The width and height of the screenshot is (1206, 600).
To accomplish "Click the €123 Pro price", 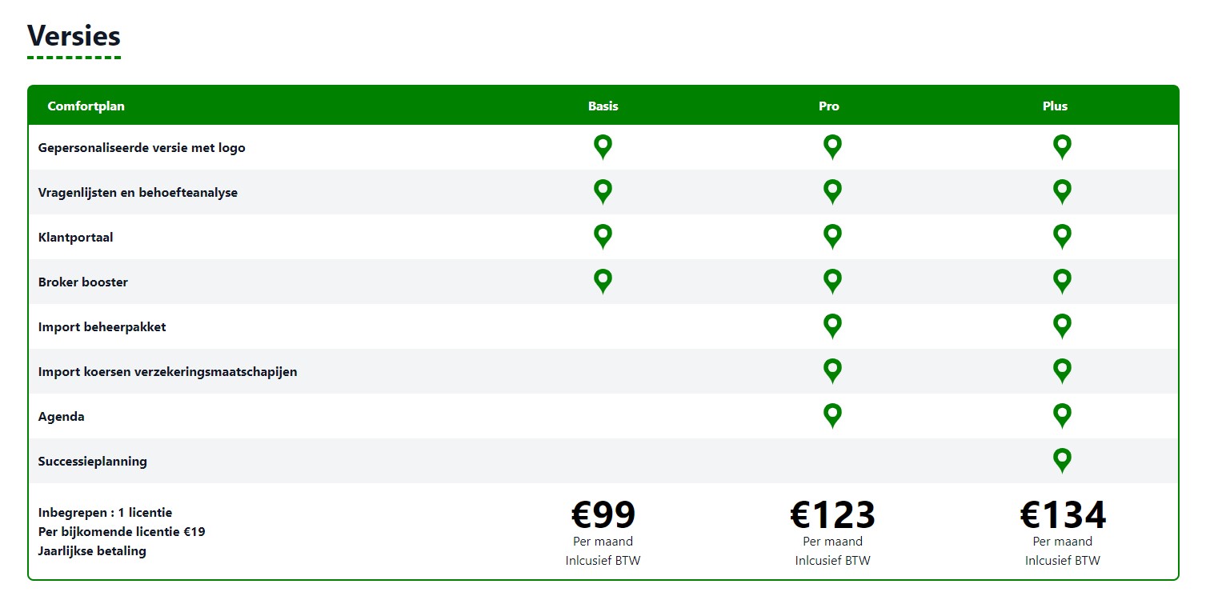I will pos(833,515).
